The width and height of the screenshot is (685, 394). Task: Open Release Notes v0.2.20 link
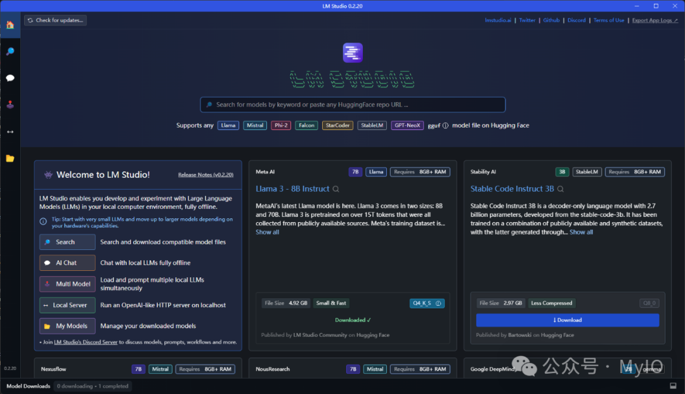tap(205, 174)
